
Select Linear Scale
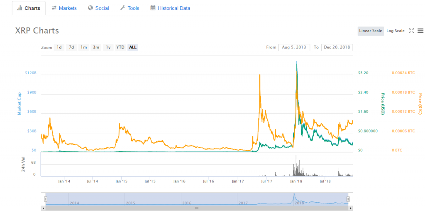pyautogui.click(x=371, y=31)
